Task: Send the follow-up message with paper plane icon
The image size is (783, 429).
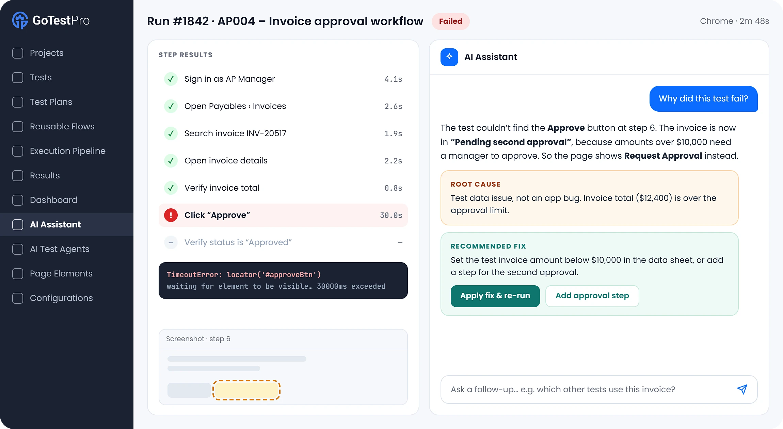Action: point(742,389)
